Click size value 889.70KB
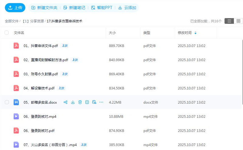This screenshot has height=150, width=243. pos(117,46)
